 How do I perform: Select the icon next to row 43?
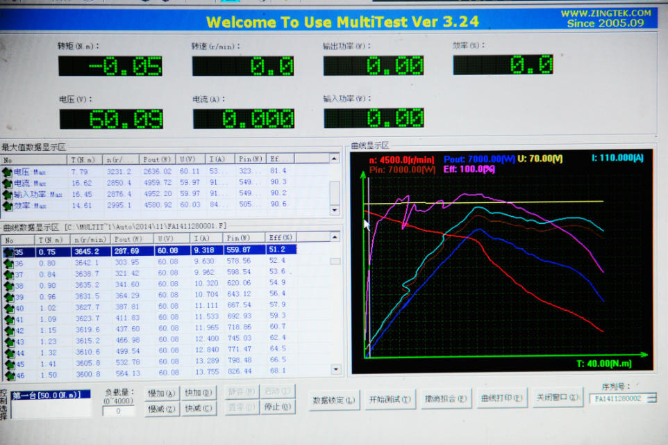pos(8,341)
